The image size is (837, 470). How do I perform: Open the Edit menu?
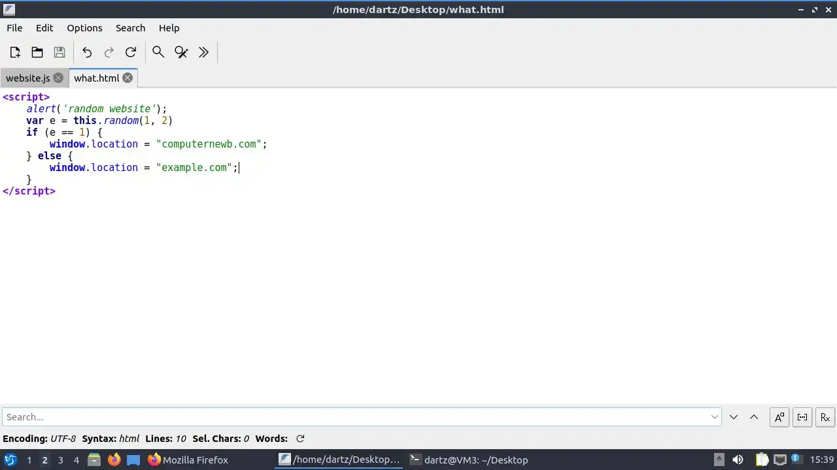click(x=44, y=28)
